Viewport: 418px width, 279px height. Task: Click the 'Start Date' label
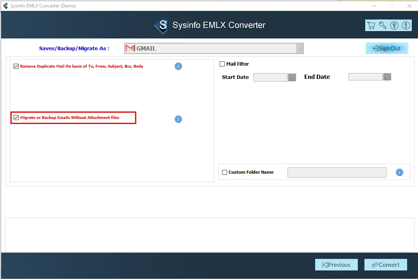coord(235,77)
